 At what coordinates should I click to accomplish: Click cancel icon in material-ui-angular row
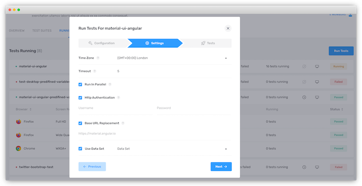pos(304,66)
